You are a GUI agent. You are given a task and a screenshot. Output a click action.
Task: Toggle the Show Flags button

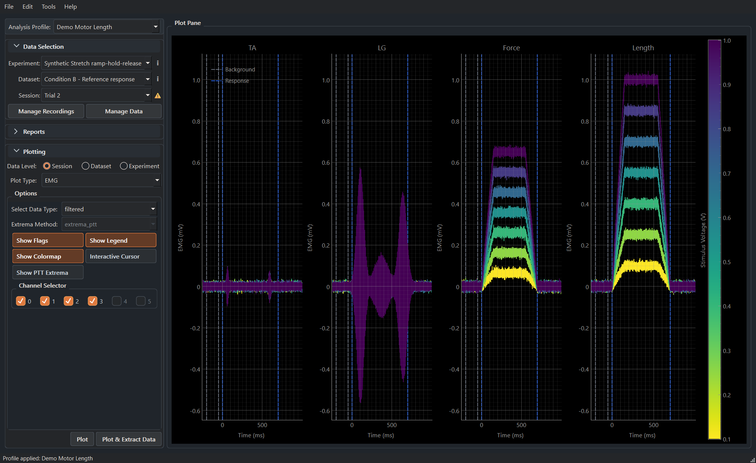pos(48,240)
